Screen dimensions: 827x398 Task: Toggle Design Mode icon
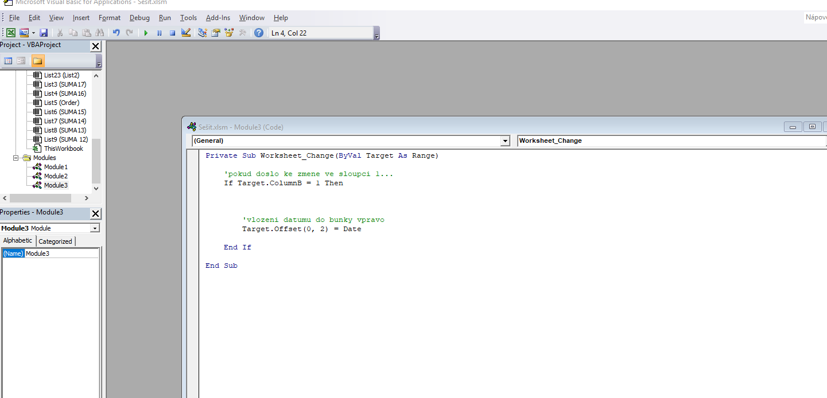point(186,33)
